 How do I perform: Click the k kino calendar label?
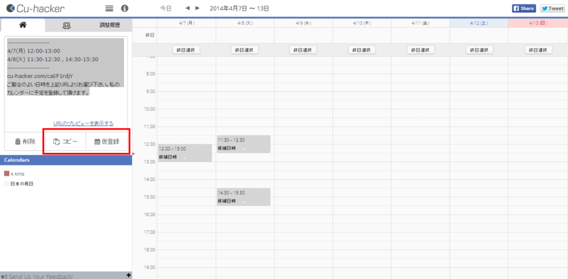(x=18, y=174)
